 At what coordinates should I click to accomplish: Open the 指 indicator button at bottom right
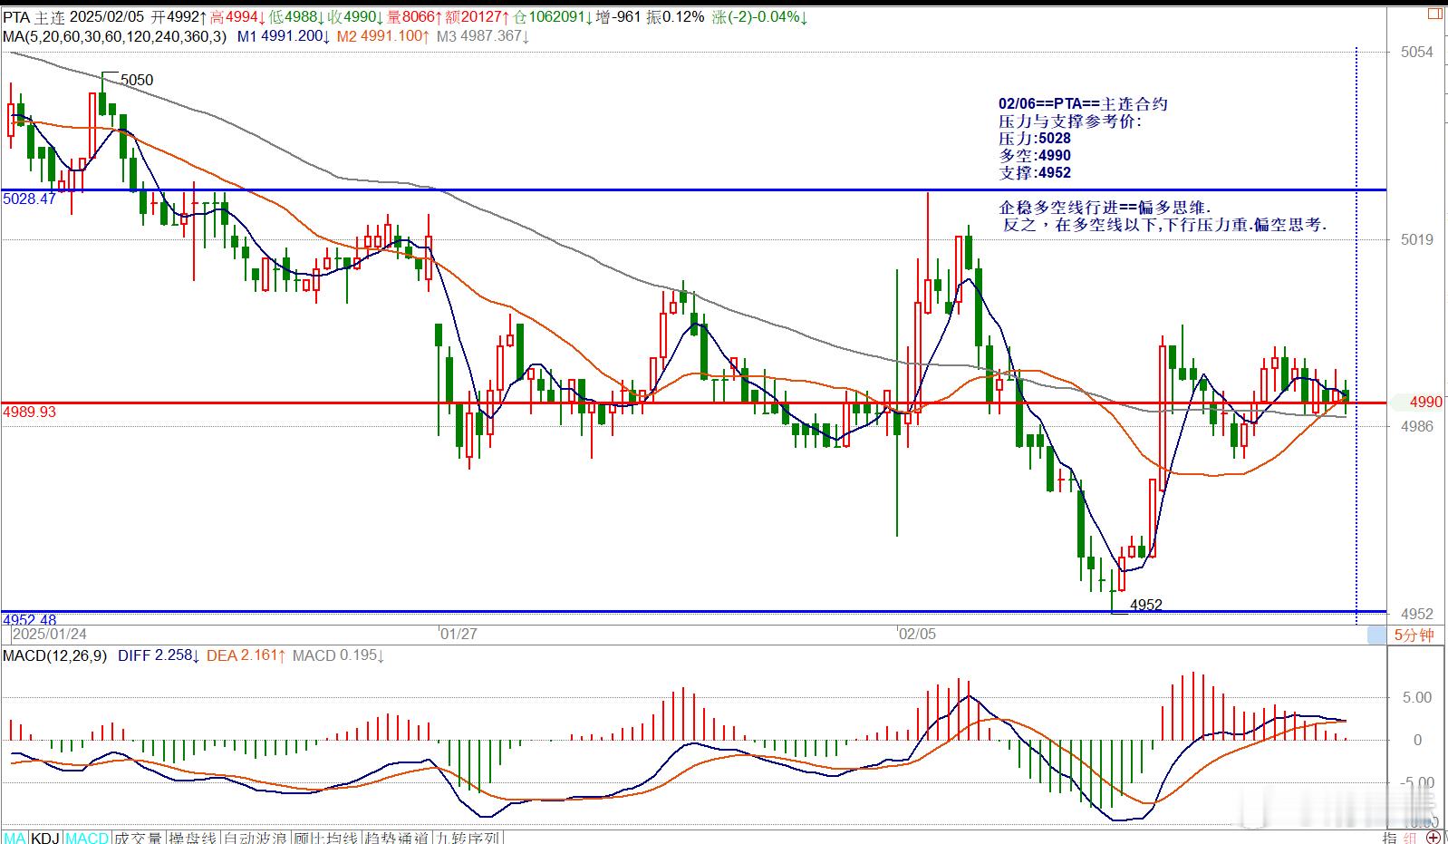pyautogui.click(x=1390, y=838)
